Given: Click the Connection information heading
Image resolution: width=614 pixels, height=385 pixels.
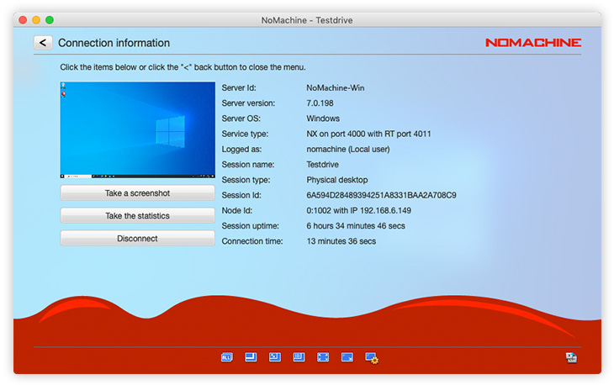Looking at the screenshot, I should coord(114,43).
